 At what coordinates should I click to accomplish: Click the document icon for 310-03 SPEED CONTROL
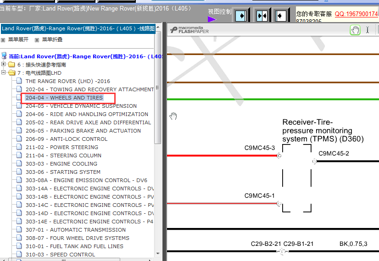click(x=19, y=254)
